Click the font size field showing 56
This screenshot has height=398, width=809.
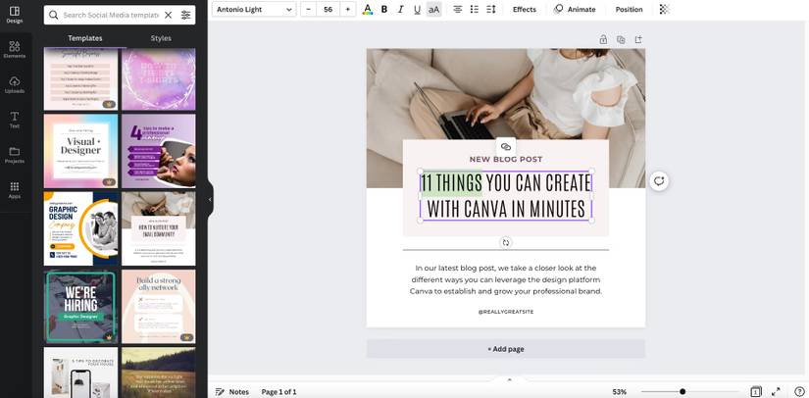pos(329,9)
